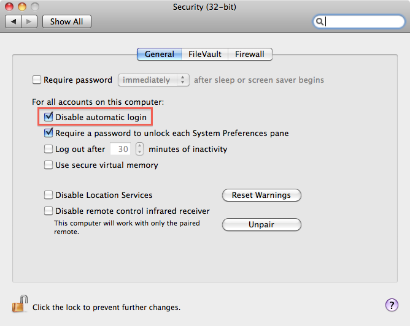The width and height of the screenshot is (410, 326).
Task: Go back with the left arrow button
Action: pyautogui.click(x=13, y=21)
